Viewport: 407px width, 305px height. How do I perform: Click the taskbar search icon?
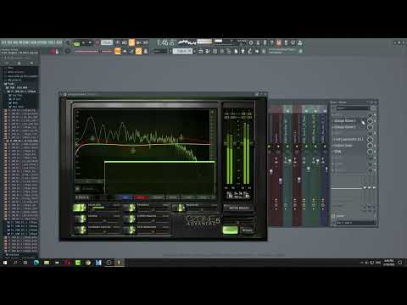[15, 263]
